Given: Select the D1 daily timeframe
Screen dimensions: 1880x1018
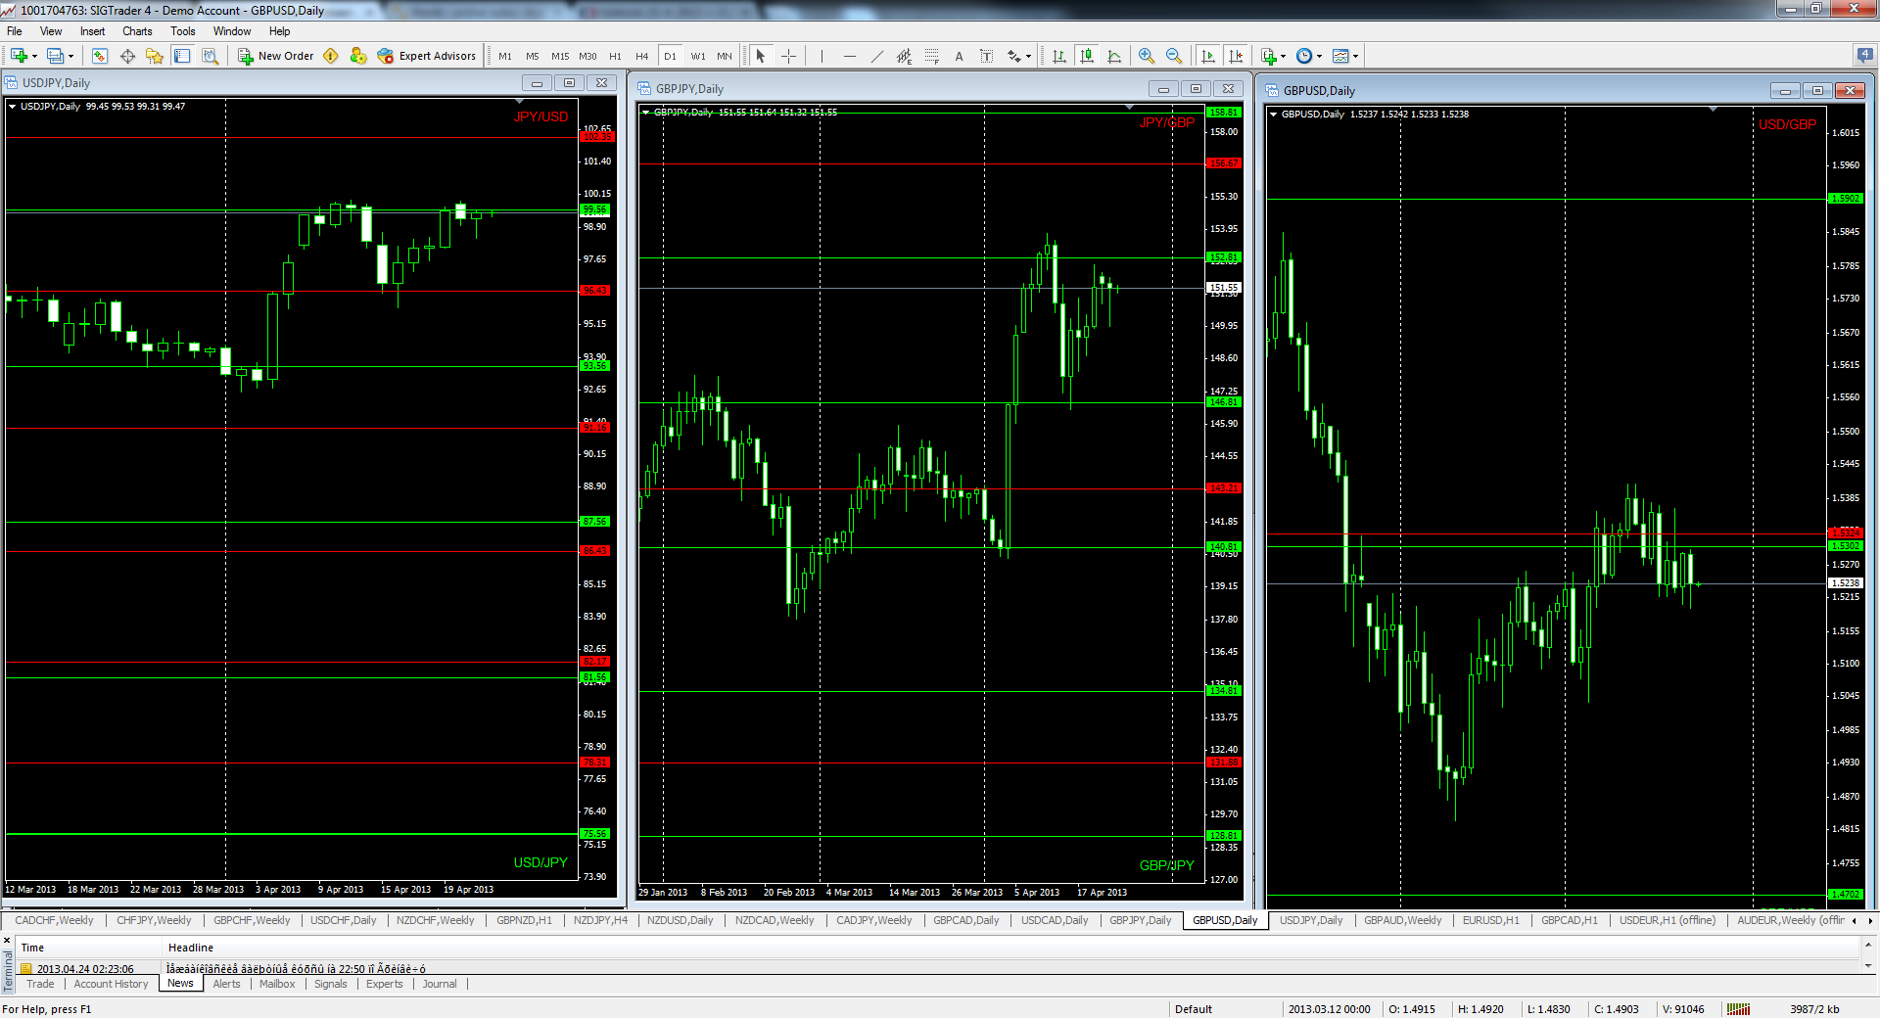Looking at the screenshot, I should pyautogui.click(x=670, y=56).
